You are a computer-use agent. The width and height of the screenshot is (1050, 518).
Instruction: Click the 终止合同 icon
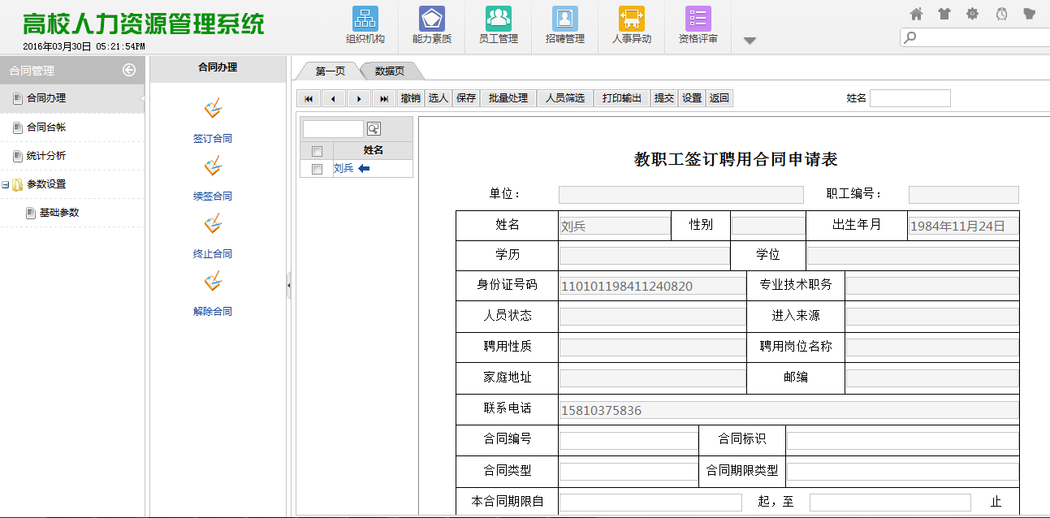[213, 224]
